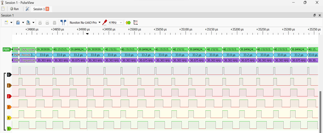Image resolution: width=323 pixels, height=133 pixels.
Task: Select the brown channel 1 label
Action: [9, 86]
